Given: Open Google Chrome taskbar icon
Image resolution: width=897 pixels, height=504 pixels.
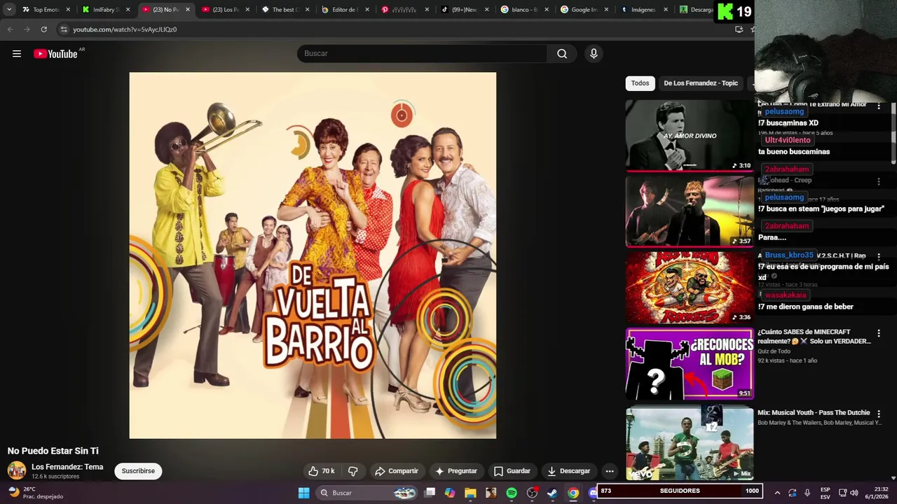Looking at the screenshot, I should 573,493.
